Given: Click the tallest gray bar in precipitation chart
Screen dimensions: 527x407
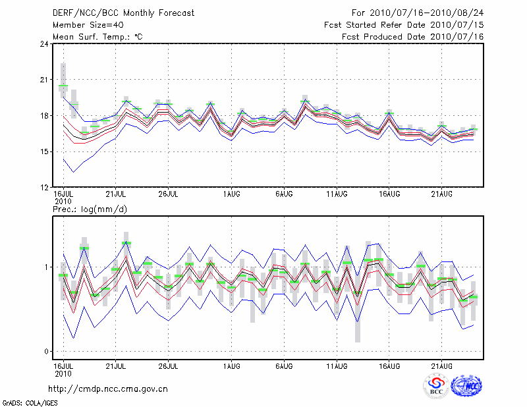Looking at the screenshot, I should pyautogui.click(x=357, y=294).
